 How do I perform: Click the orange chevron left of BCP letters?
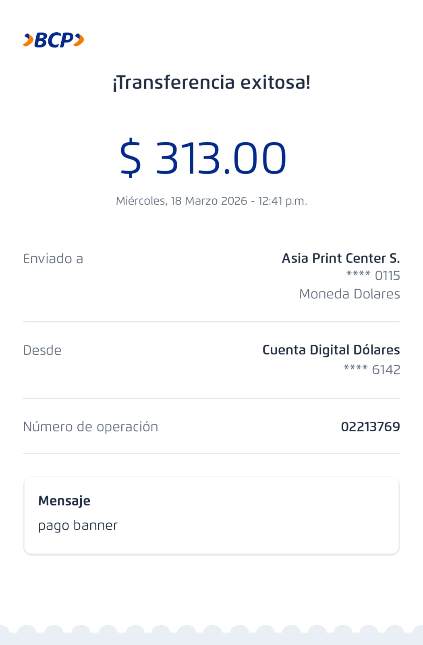28,40
